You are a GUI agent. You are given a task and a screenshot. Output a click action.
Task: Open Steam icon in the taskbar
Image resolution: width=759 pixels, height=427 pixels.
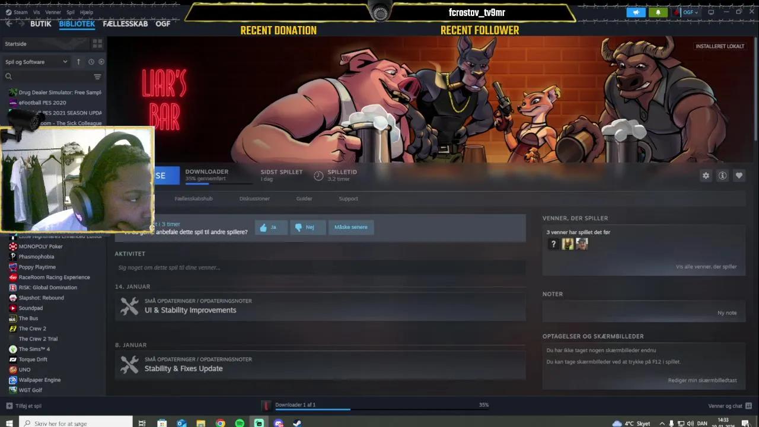click(x=298, y=423)
